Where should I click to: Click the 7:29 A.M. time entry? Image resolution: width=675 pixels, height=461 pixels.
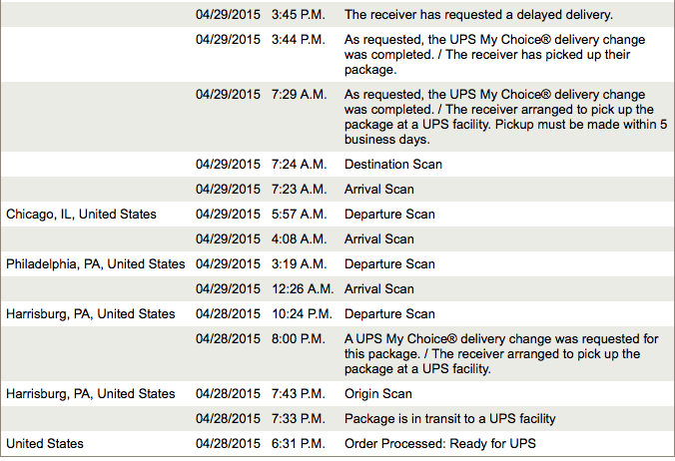coord(299,95)
